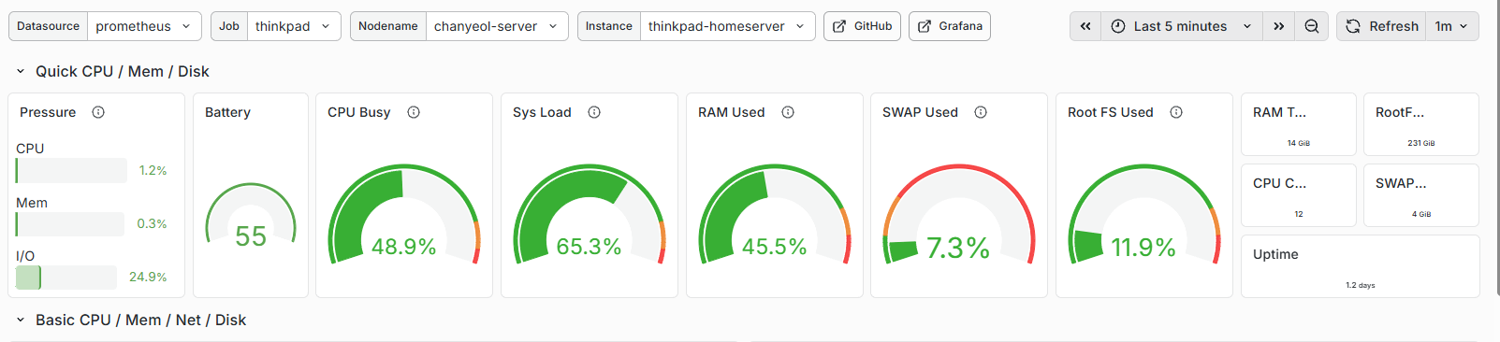1500x342 pixels.
Task: Open the Last 5 minutes time picker
Action: click(x=1182, y=26)
